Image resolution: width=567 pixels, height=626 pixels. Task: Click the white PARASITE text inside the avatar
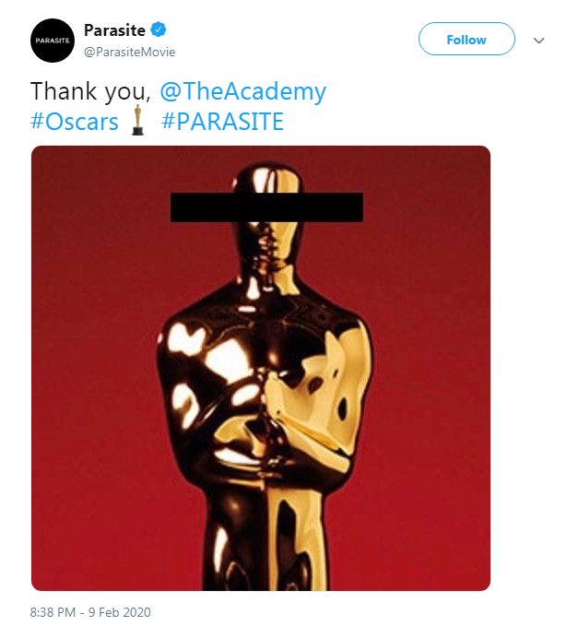53,41
